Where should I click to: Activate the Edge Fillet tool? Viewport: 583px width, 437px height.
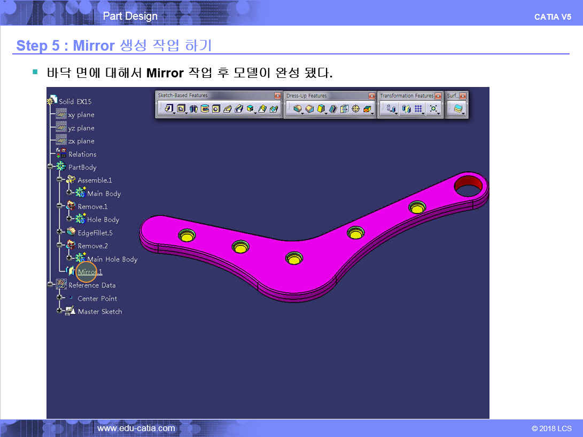[297, 109]
